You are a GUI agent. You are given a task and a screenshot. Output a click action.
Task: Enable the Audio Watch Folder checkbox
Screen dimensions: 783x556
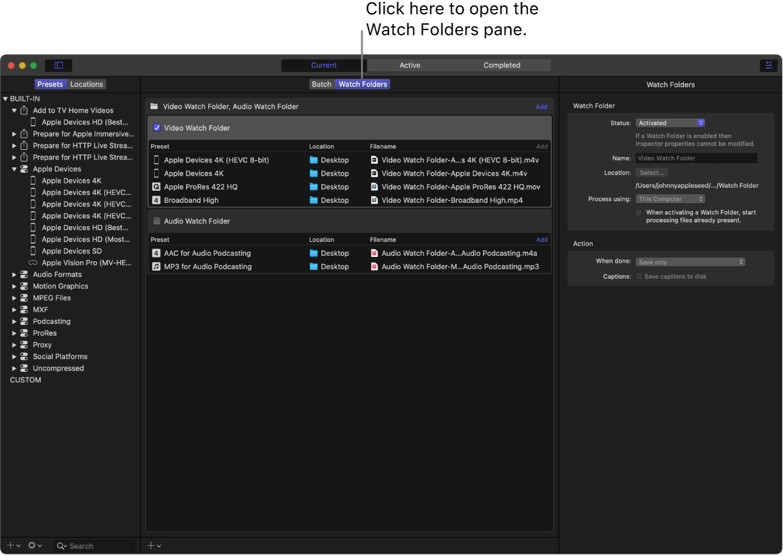click(x=157, y=221)
